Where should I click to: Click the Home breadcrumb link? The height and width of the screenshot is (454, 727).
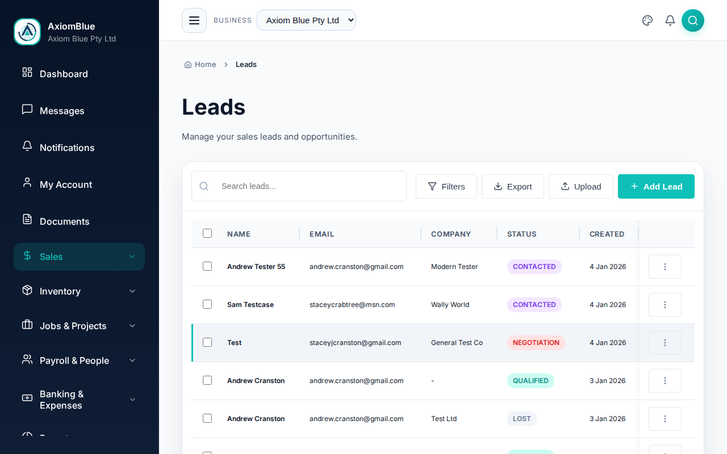[x=200, y=65]
